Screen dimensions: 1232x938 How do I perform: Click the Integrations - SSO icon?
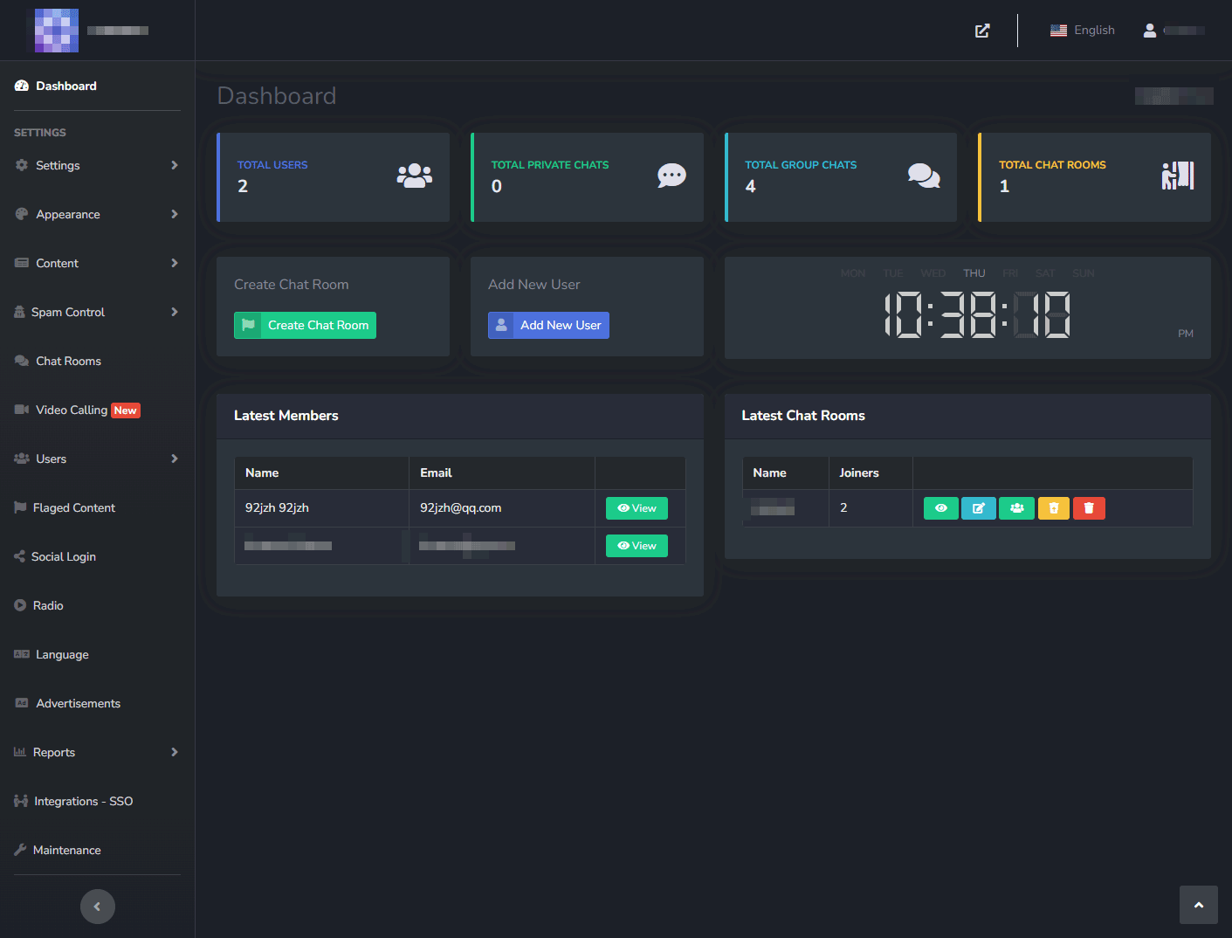[x=21, y=801]
